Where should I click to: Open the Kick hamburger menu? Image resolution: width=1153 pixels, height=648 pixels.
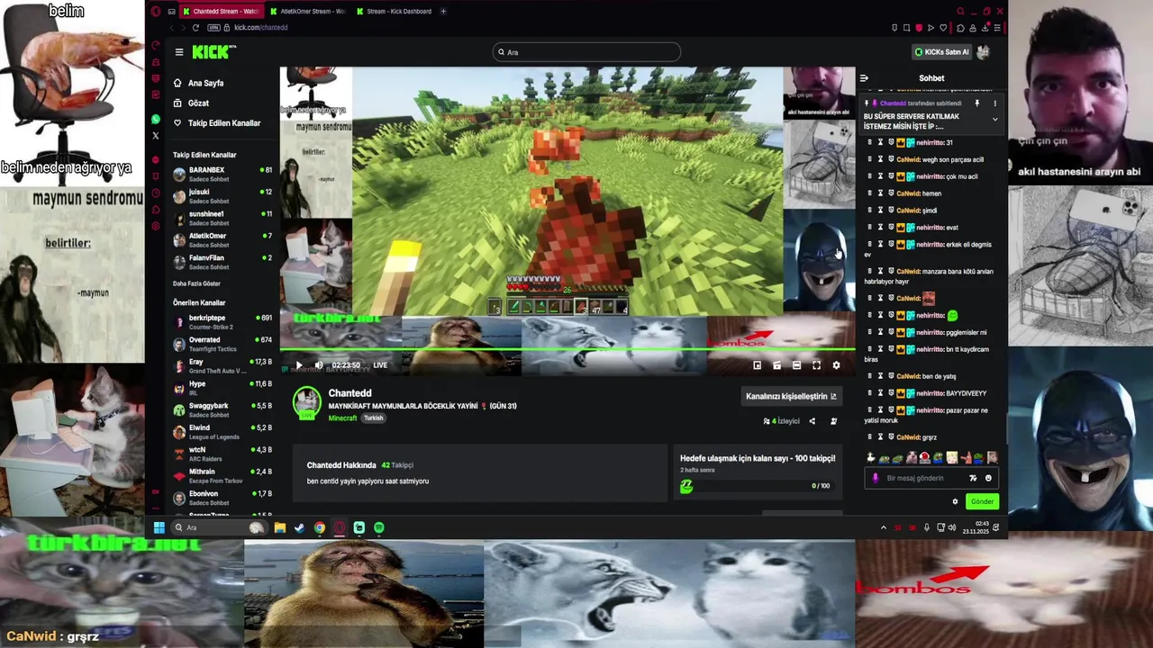tap(179, 52)
